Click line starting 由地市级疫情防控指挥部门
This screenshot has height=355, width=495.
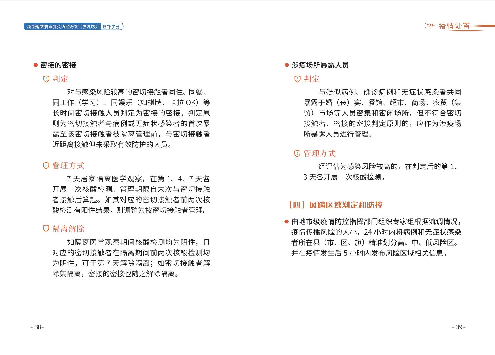pyautogui.click(x=376, y=222)
